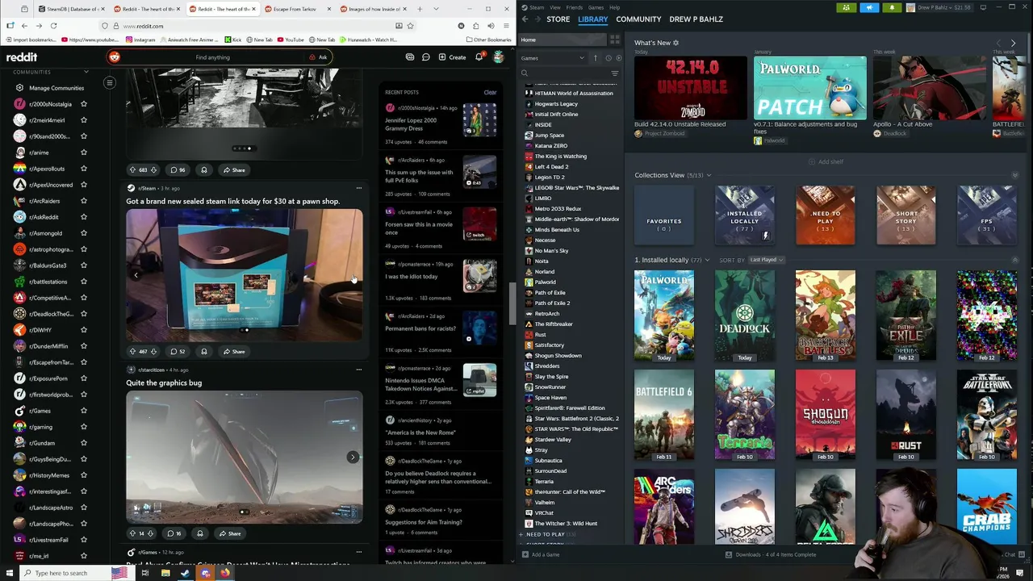Show ready-to-play games filter icon in Steam
The image size is (1033, 581).
click(x=618, y=58)
